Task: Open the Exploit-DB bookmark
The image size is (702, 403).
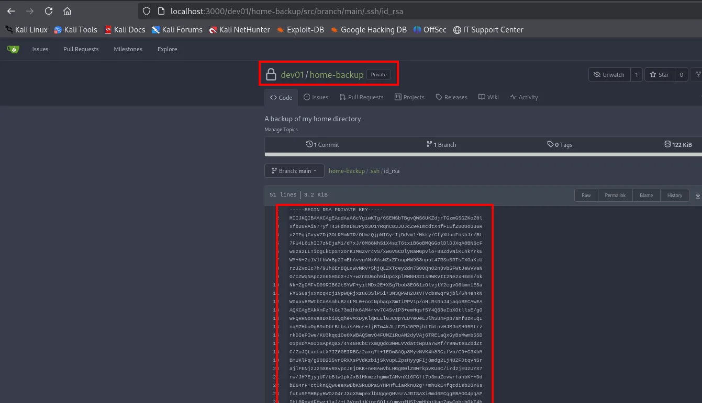Action: point(300,30)
